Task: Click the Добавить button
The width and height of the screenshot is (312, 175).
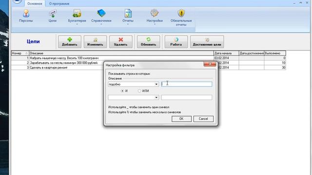Action: point(70,42)
